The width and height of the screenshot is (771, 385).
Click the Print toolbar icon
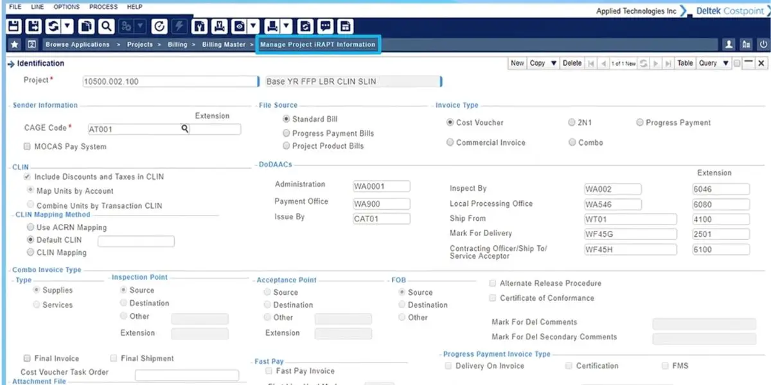[x=272, y=26]
